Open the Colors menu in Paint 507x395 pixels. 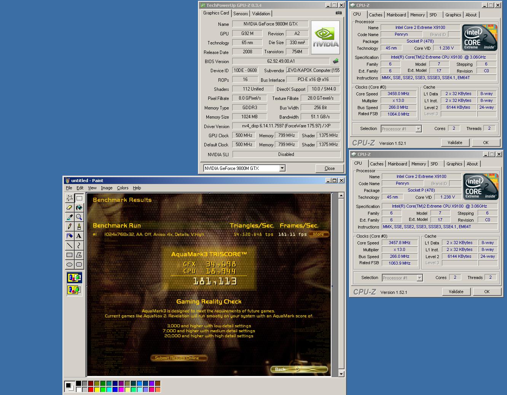123,188
